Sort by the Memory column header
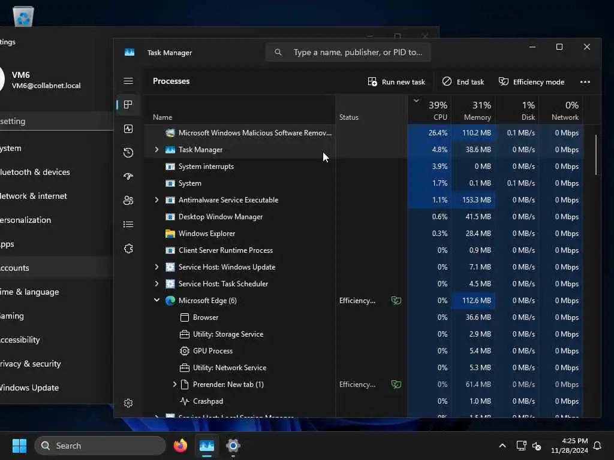 [474, 110]
